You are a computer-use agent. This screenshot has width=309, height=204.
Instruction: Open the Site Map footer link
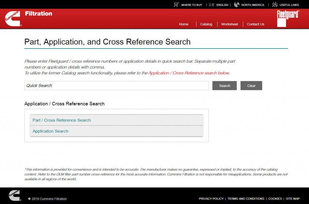tap(293, 199)
